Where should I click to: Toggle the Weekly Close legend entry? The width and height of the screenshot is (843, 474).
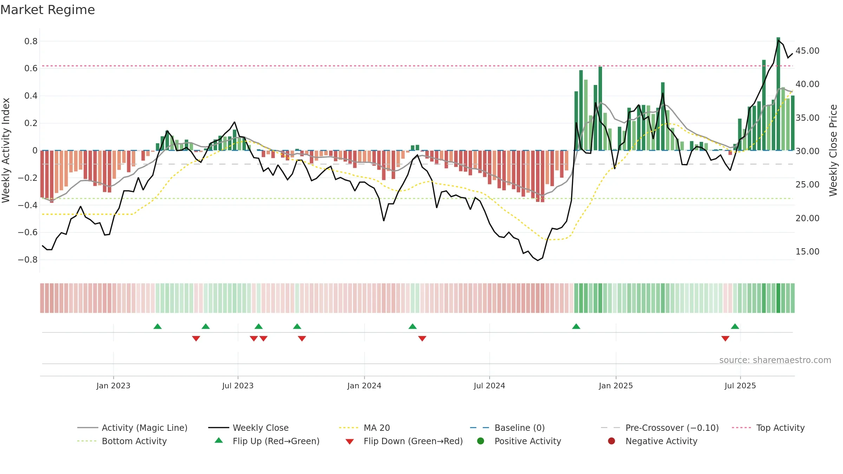click(x=248, y=428)
